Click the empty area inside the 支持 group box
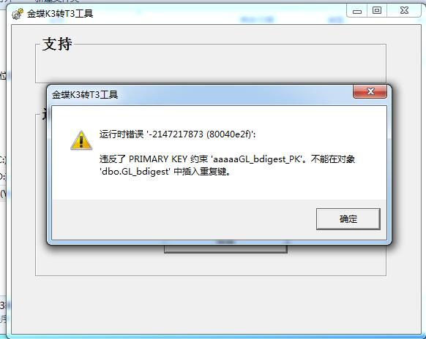Image resolution: width=426 pixels, height=339 pixels. coord(211,66)
